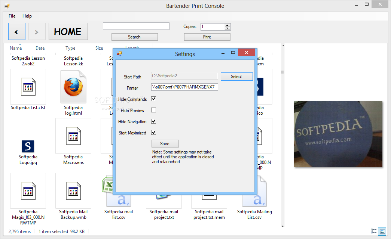Uncheck the Hide Commands checkbox
391x239 pixels.
pos(154,99)
